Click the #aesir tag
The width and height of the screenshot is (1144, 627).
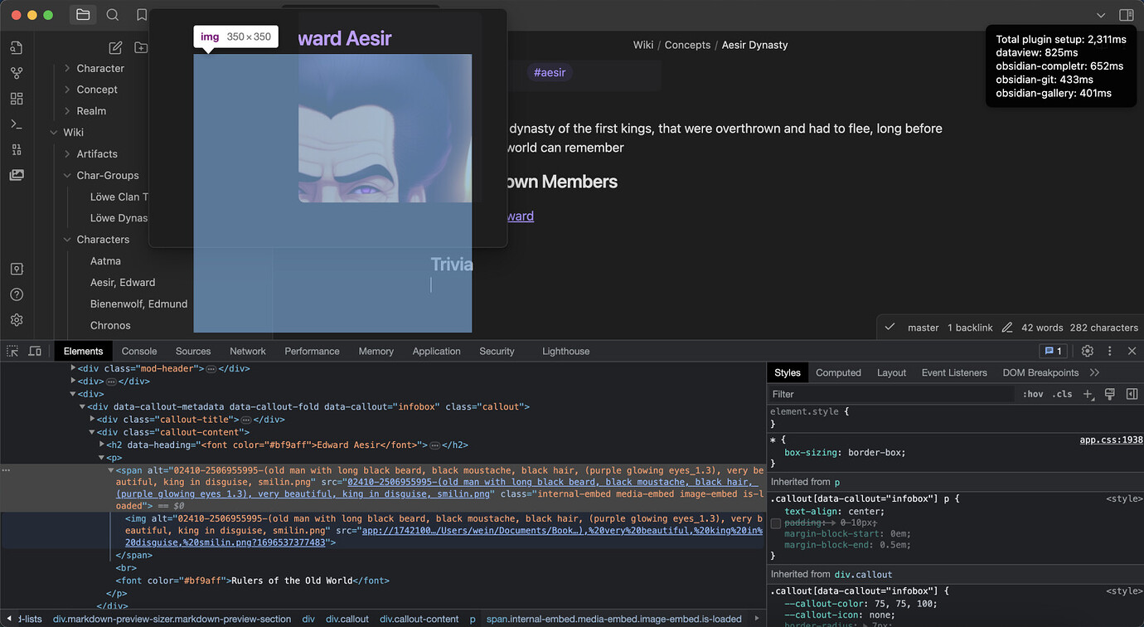[x=550, y=72]
